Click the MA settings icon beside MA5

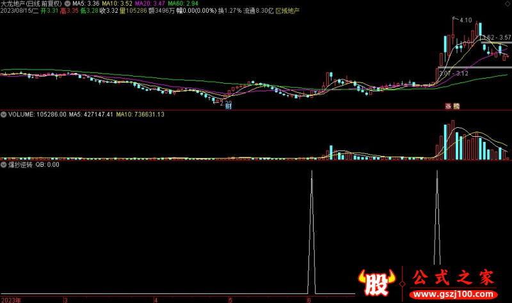pyautogui.click(x=68, y=3)
